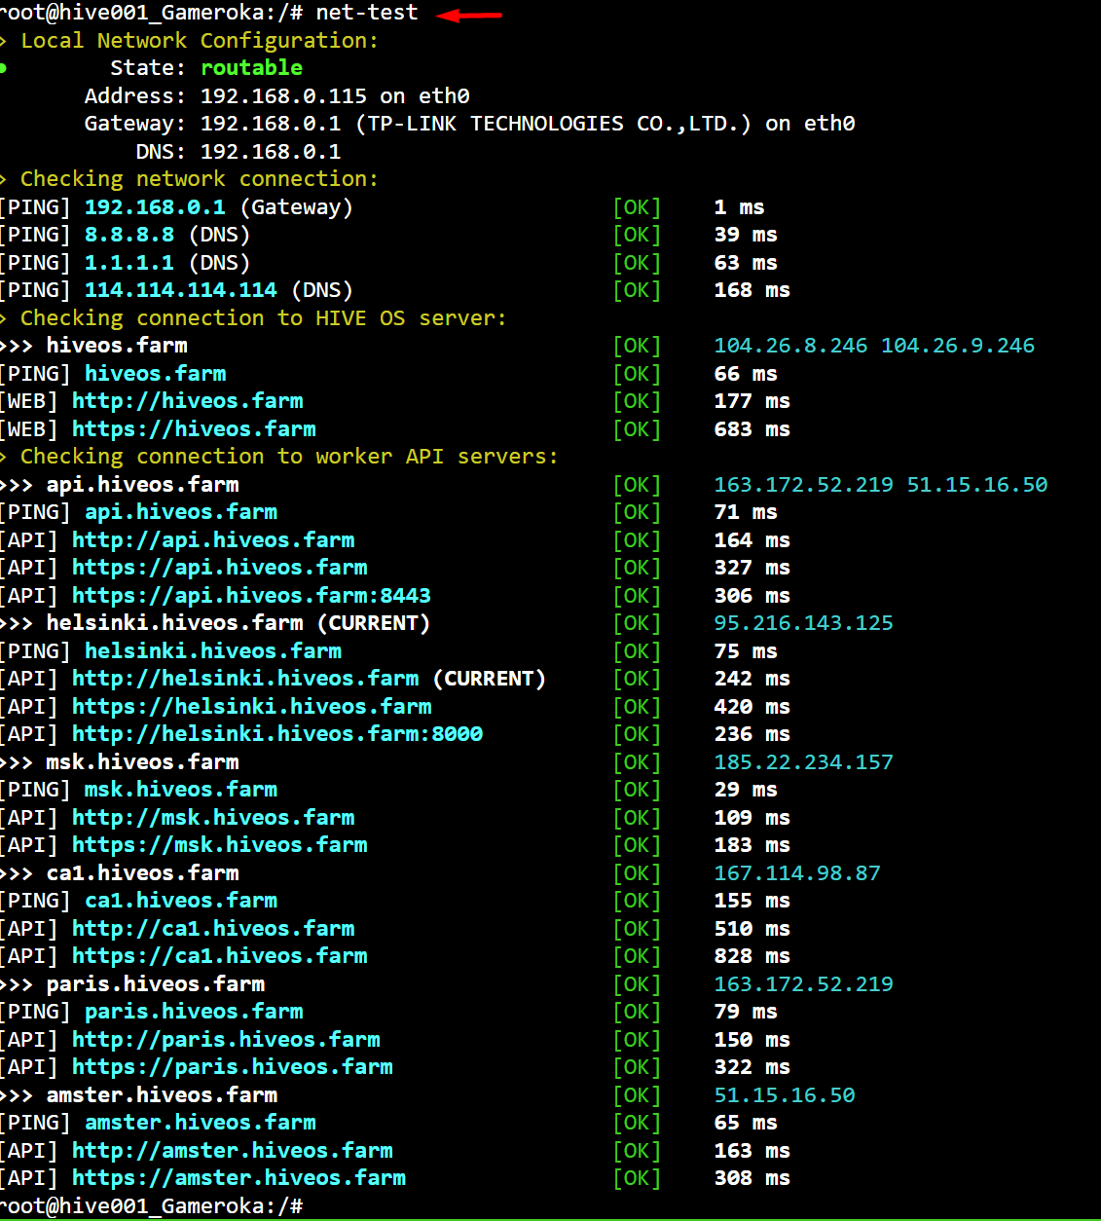Viewport: 1101px width, 1221px height.
Task: Open the https://hiveos.farm WEB link
Action: (x=194, y=429)
